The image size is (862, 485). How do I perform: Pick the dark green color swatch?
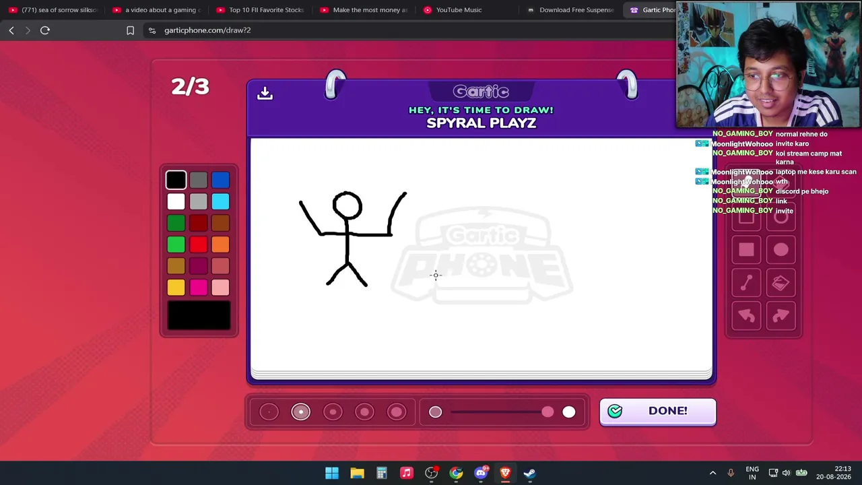(x=176, y=223)
